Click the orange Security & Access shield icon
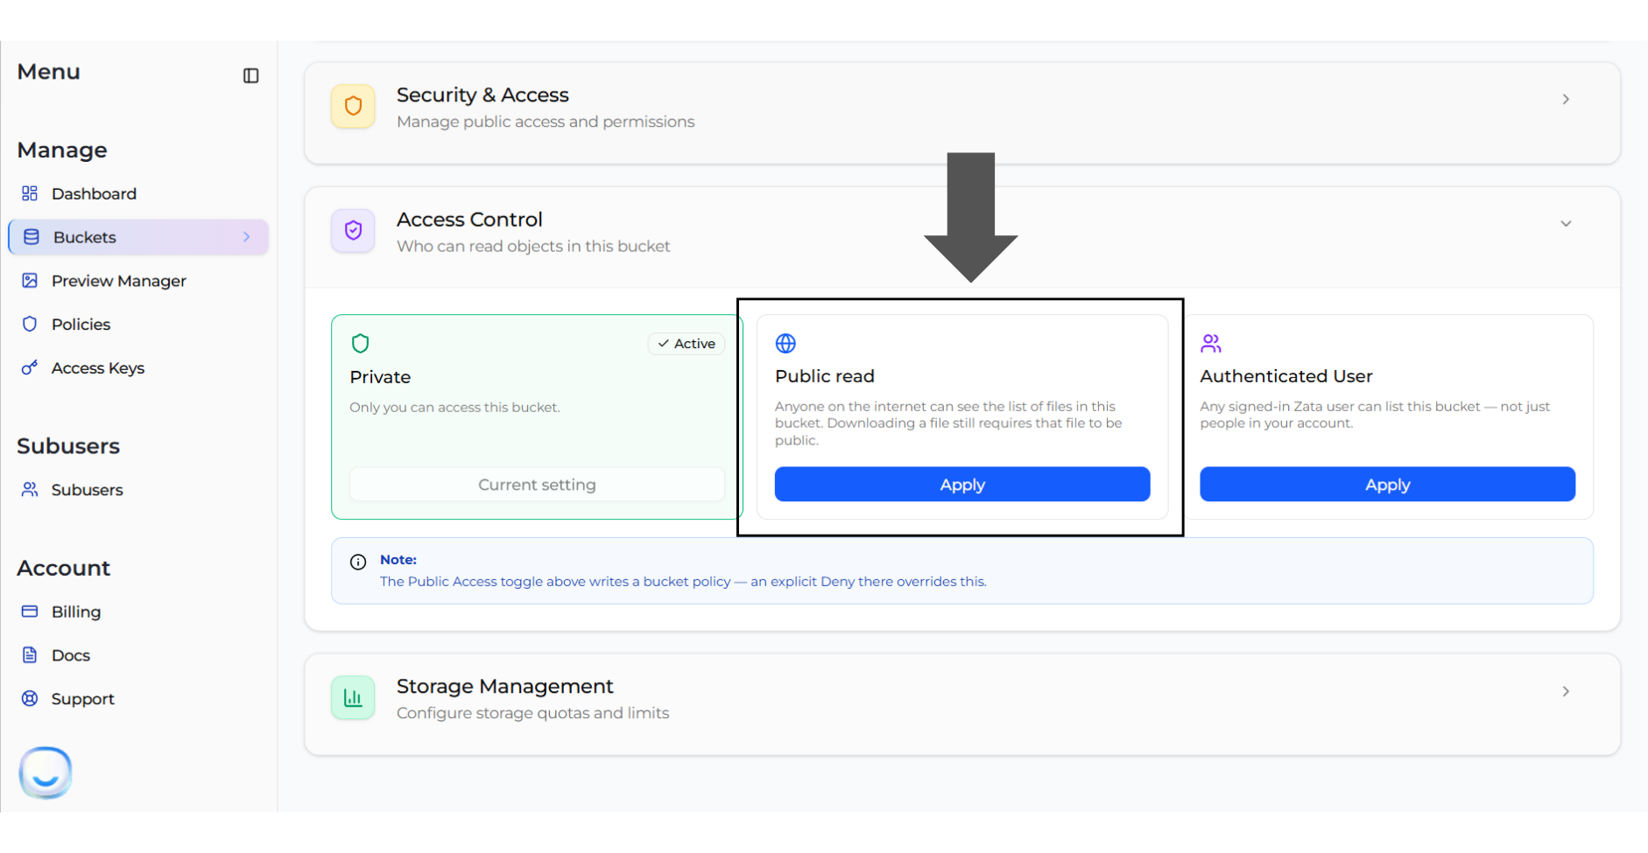Screen dimensions: 1648x853 (353, 106)
